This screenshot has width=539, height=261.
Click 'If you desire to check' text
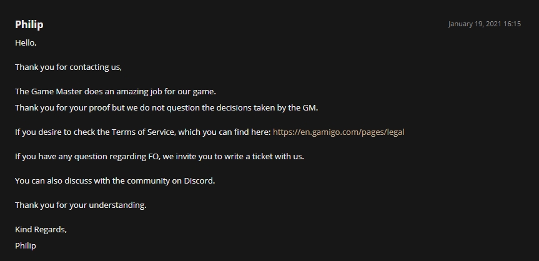(x=56, y=132)
